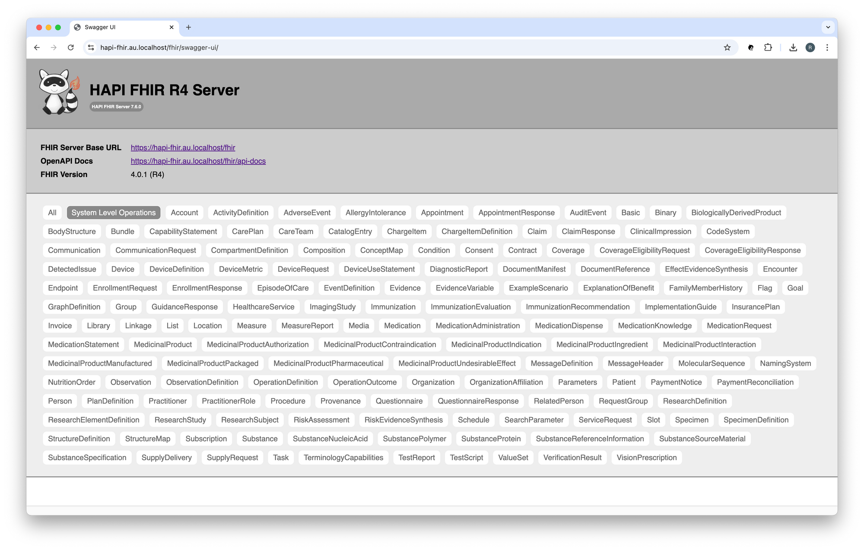Open the Condition resource
Screen dimensions: 864x550
coord(434,250)
